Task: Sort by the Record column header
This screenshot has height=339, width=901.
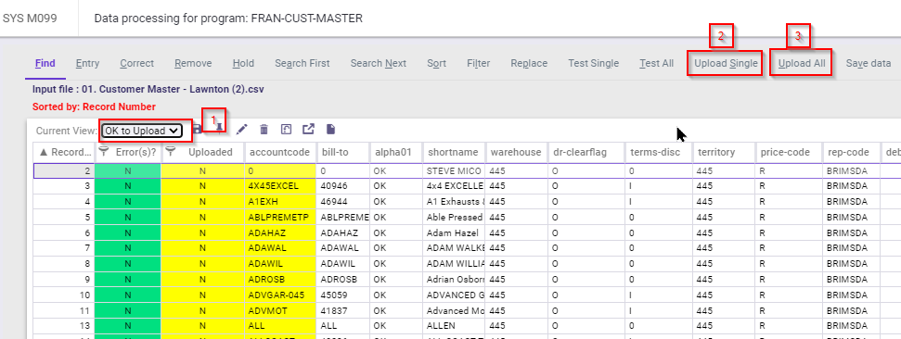Action: coord(64,152)
